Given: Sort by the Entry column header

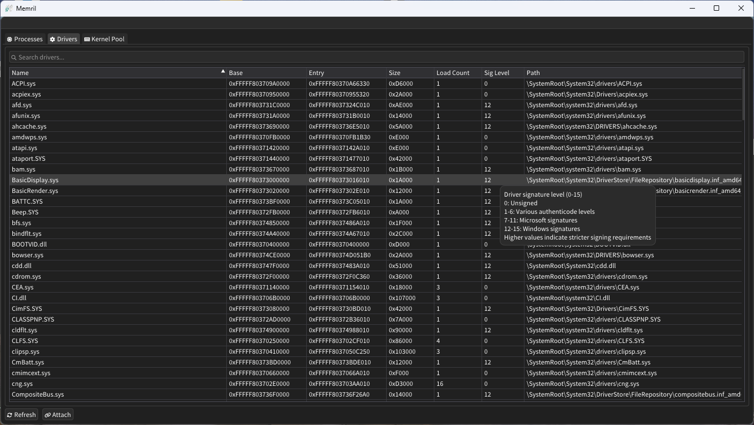Looking at the screenshot, I should click(346, 73).
